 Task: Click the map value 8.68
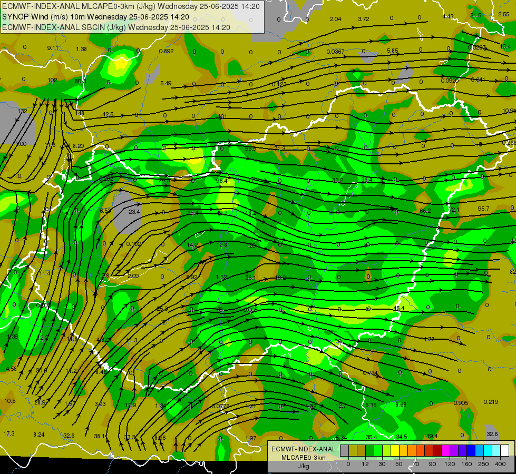point(401,404)
